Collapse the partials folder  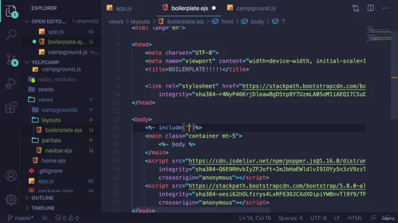51,140
